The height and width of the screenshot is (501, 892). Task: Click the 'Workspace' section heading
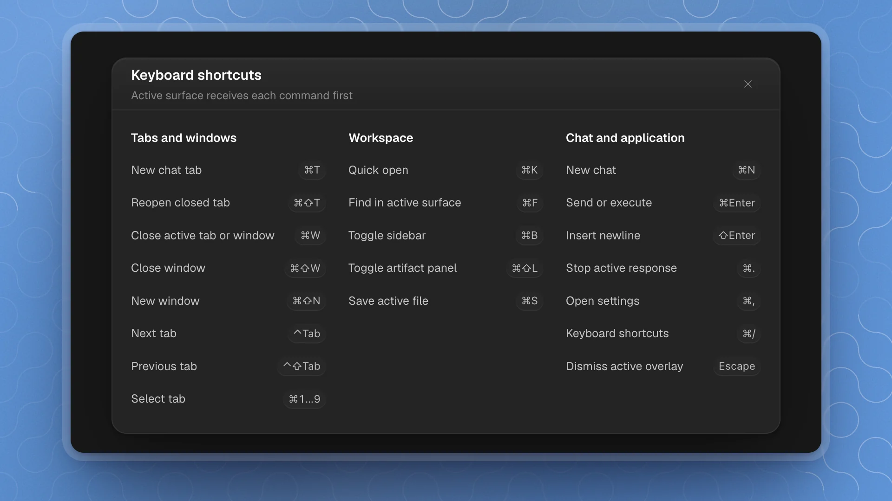[381, 138]
